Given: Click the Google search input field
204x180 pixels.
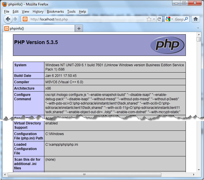Looking at the screenshot, I should (179, 19).
